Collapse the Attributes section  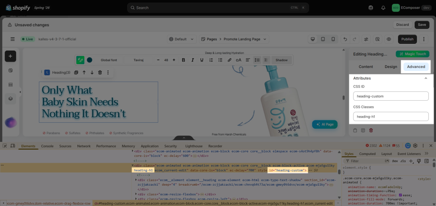pyautogui.click(x=426, y=79)
